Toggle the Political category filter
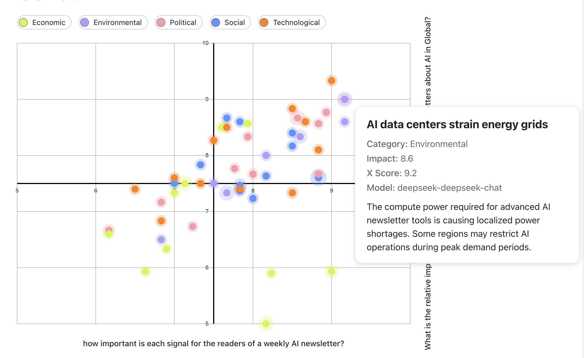Screen dimensions: 584x358 tap(179, 22)
